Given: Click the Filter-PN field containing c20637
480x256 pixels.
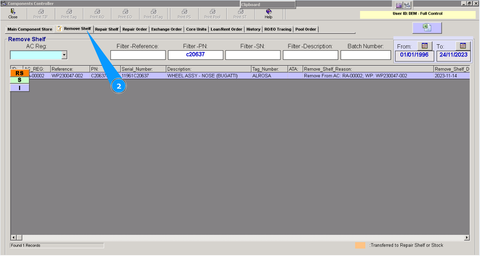Looking at the screenshot, I should pos(195,55).
